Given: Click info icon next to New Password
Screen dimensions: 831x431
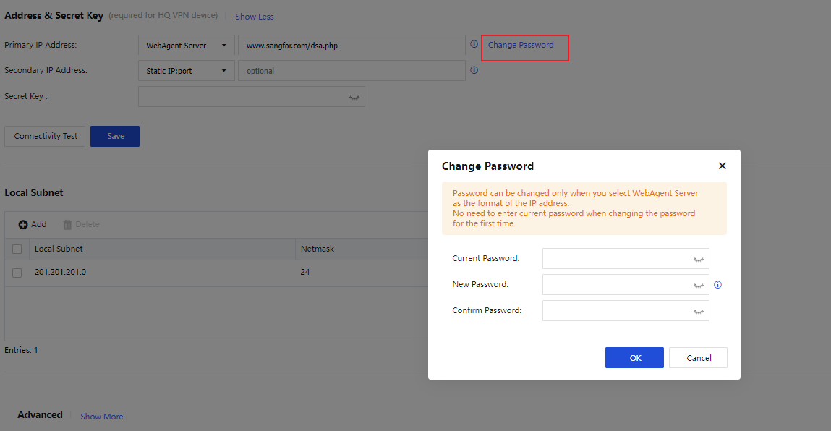Looking at the screenshot, I should [717, 285].
